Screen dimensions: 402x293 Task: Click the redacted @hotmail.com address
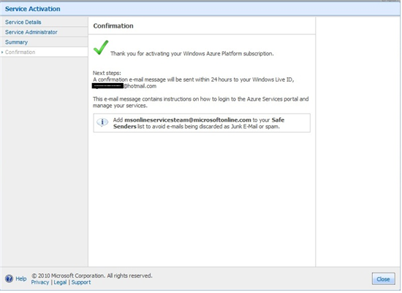pyautogui.click(x=124, y=86)
